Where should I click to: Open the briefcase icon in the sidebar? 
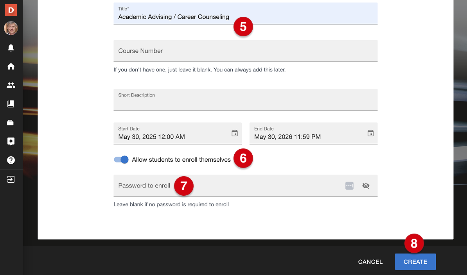[x=11, y=123]
